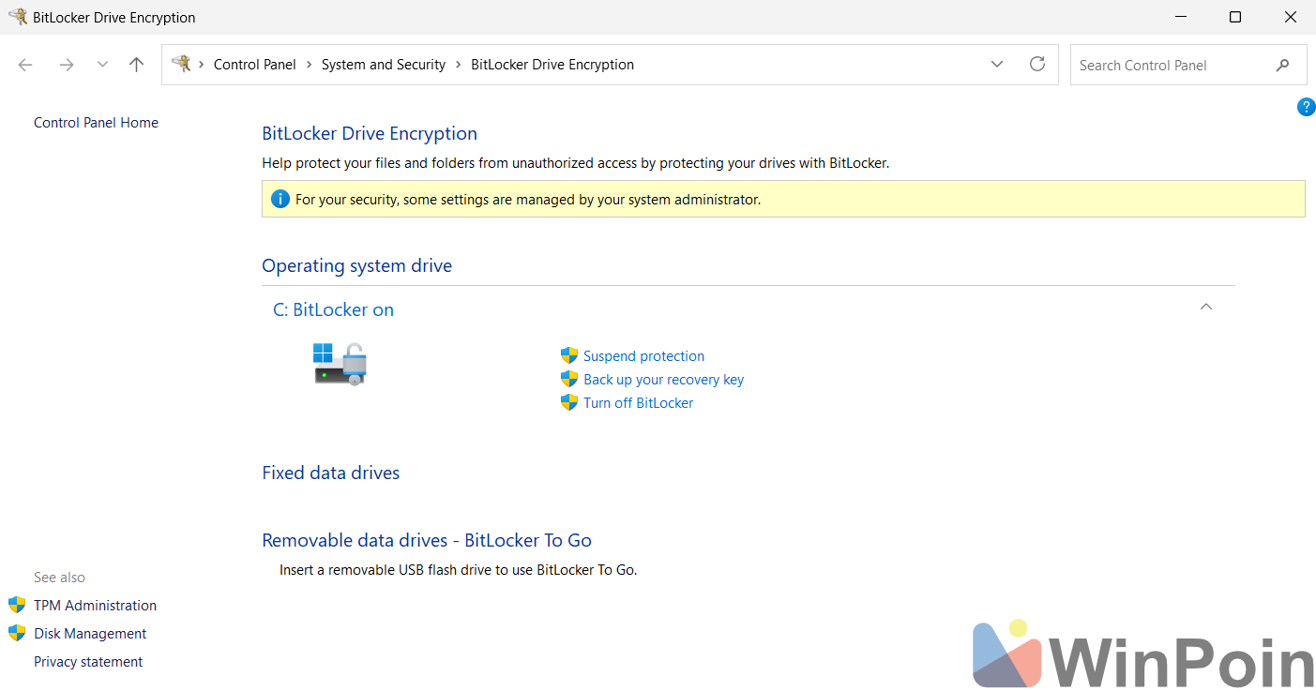
Task: Maximize the BitLocker window
Action: coord(1235,17)
